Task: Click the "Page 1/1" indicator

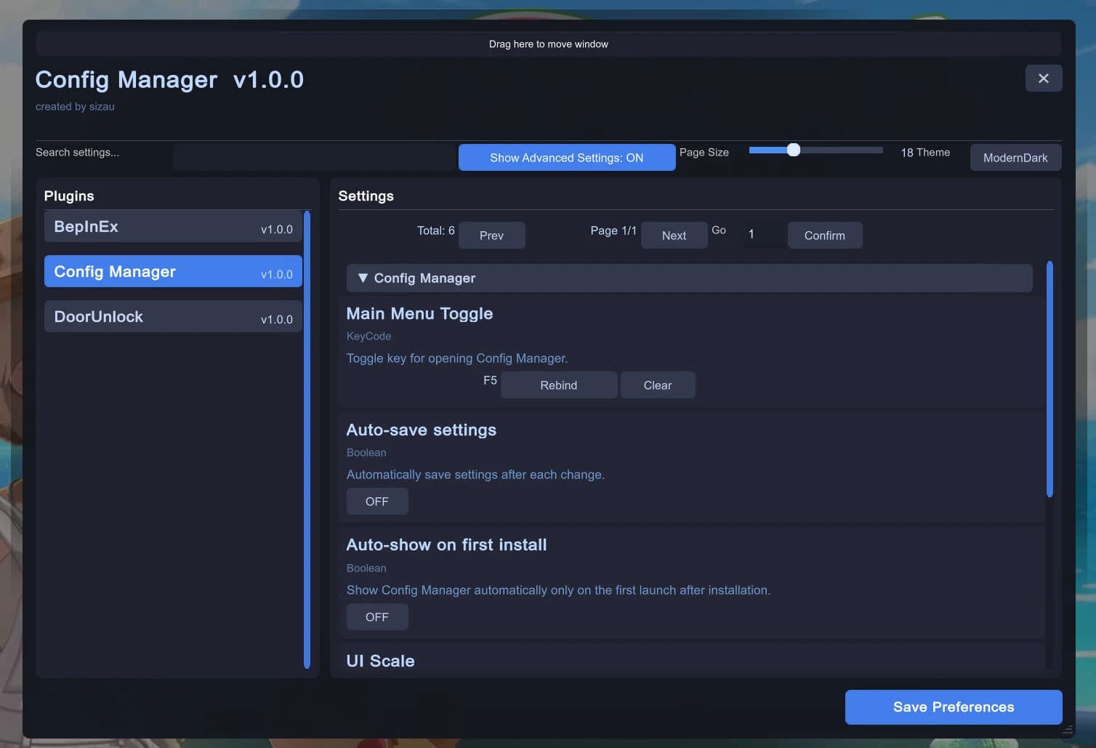Action: click(x=613, y=230)
